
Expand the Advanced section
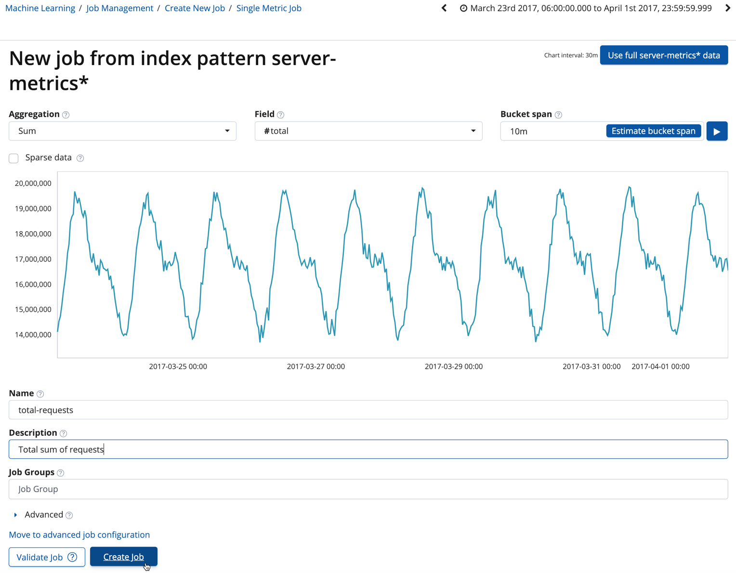(16, 515)
